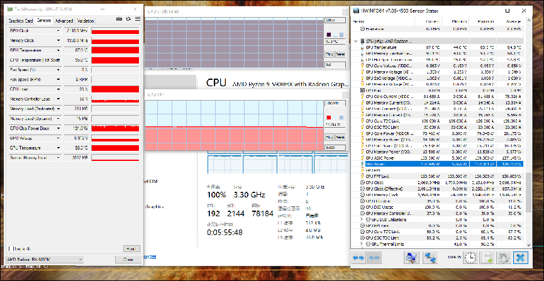This screenshot has height=281, width=544.
Task: Click HWiNFO blue close X icon
Action: 519,257
